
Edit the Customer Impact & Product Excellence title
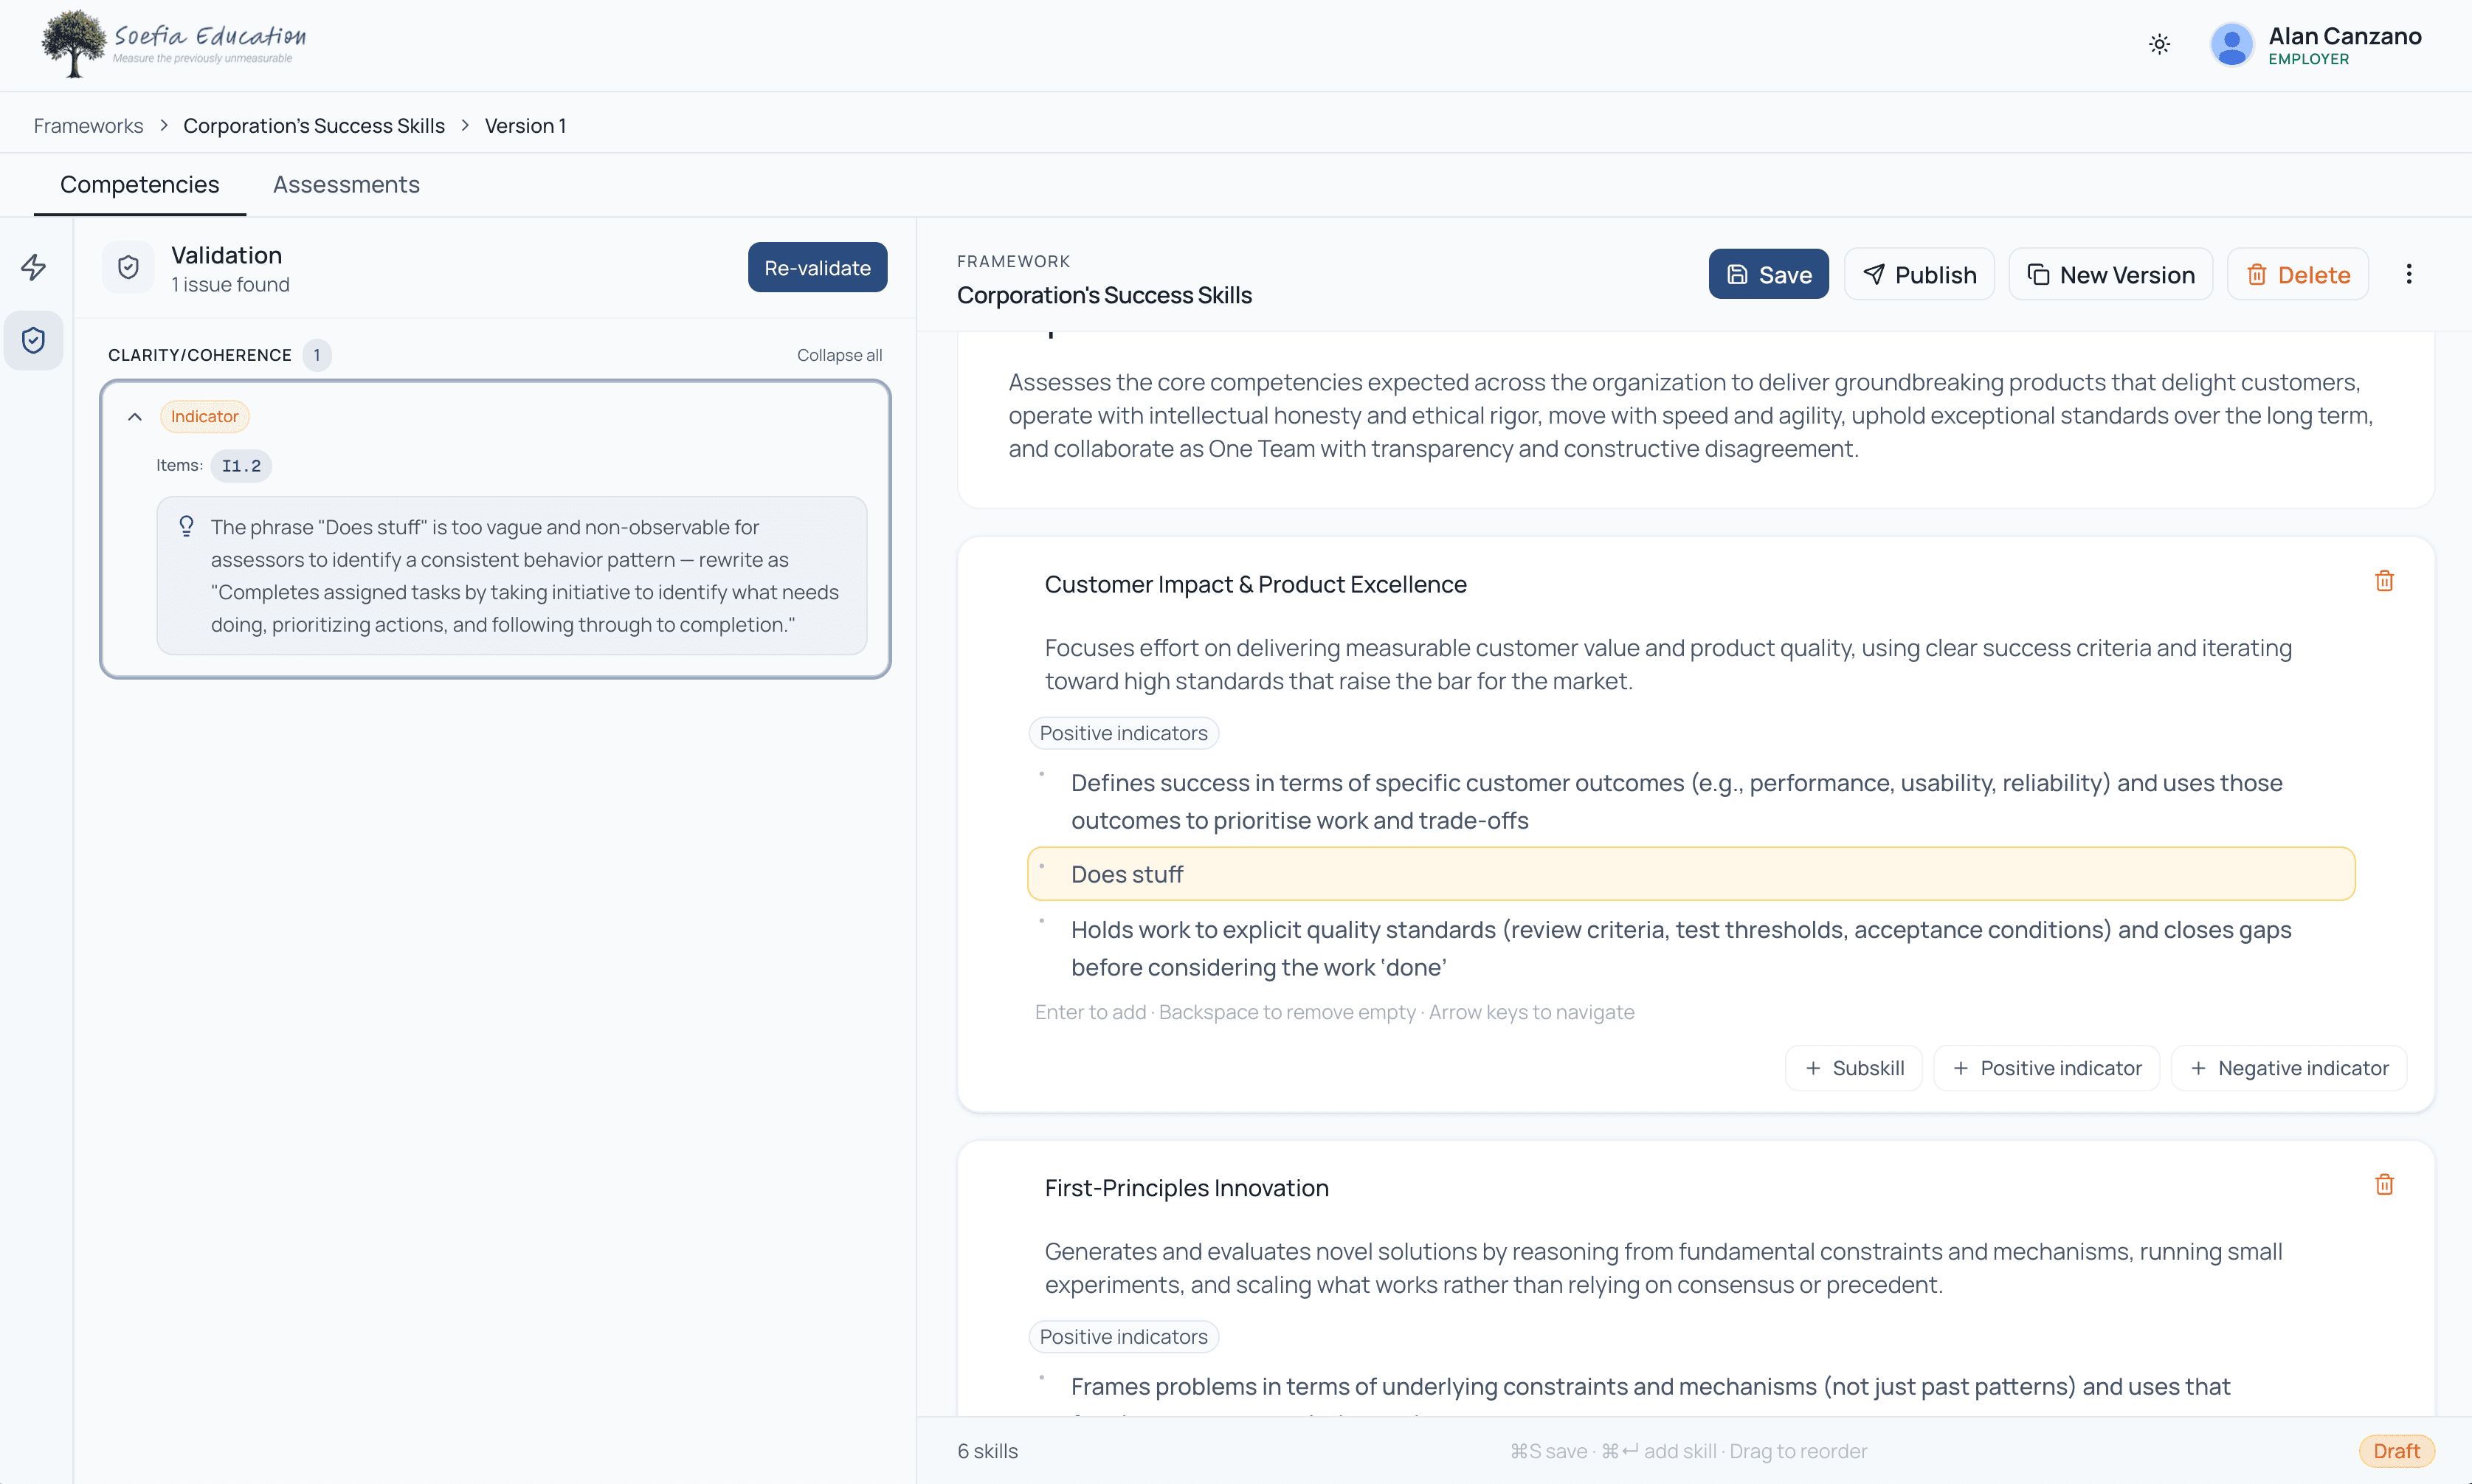pyautogui.click(x=1255, y=584)
